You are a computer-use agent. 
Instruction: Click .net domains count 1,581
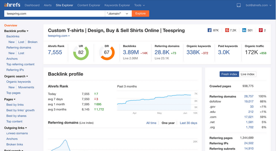(250, 122)
